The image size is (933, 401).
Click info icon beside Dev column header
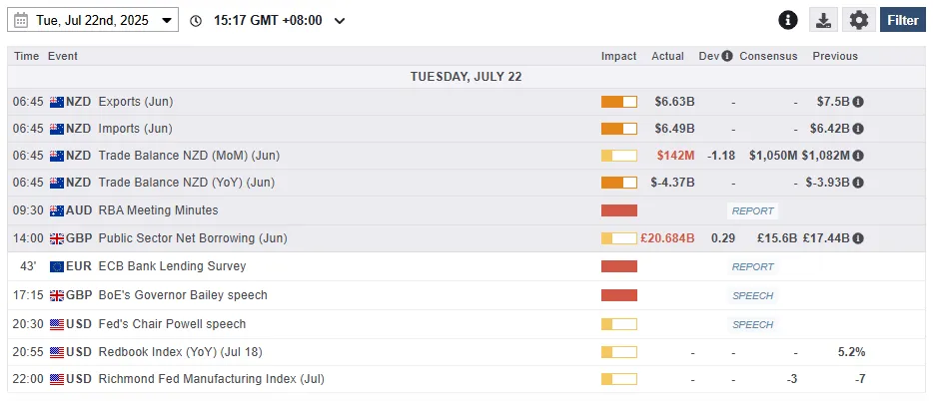coord(727,56)
